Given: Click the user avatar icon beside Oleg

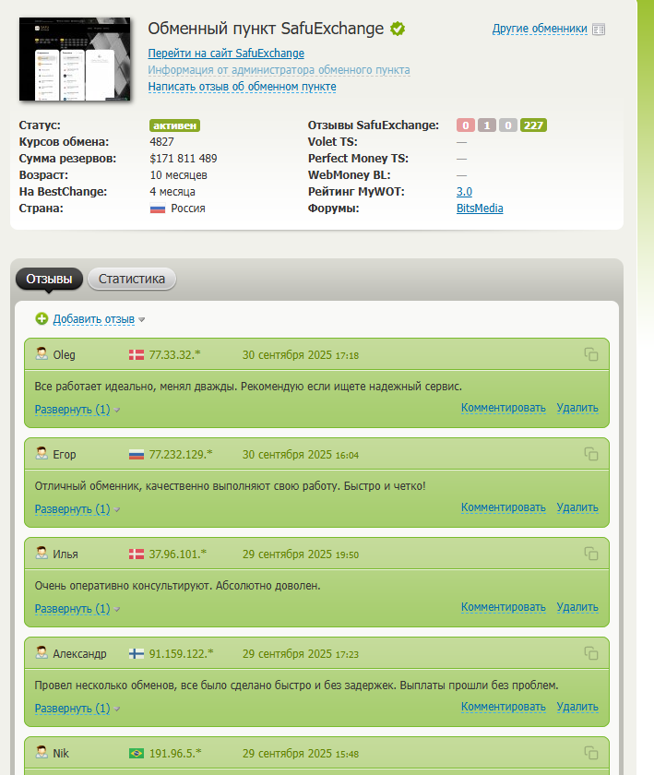Looking at the screenshot, I should (x=42, y=354).
